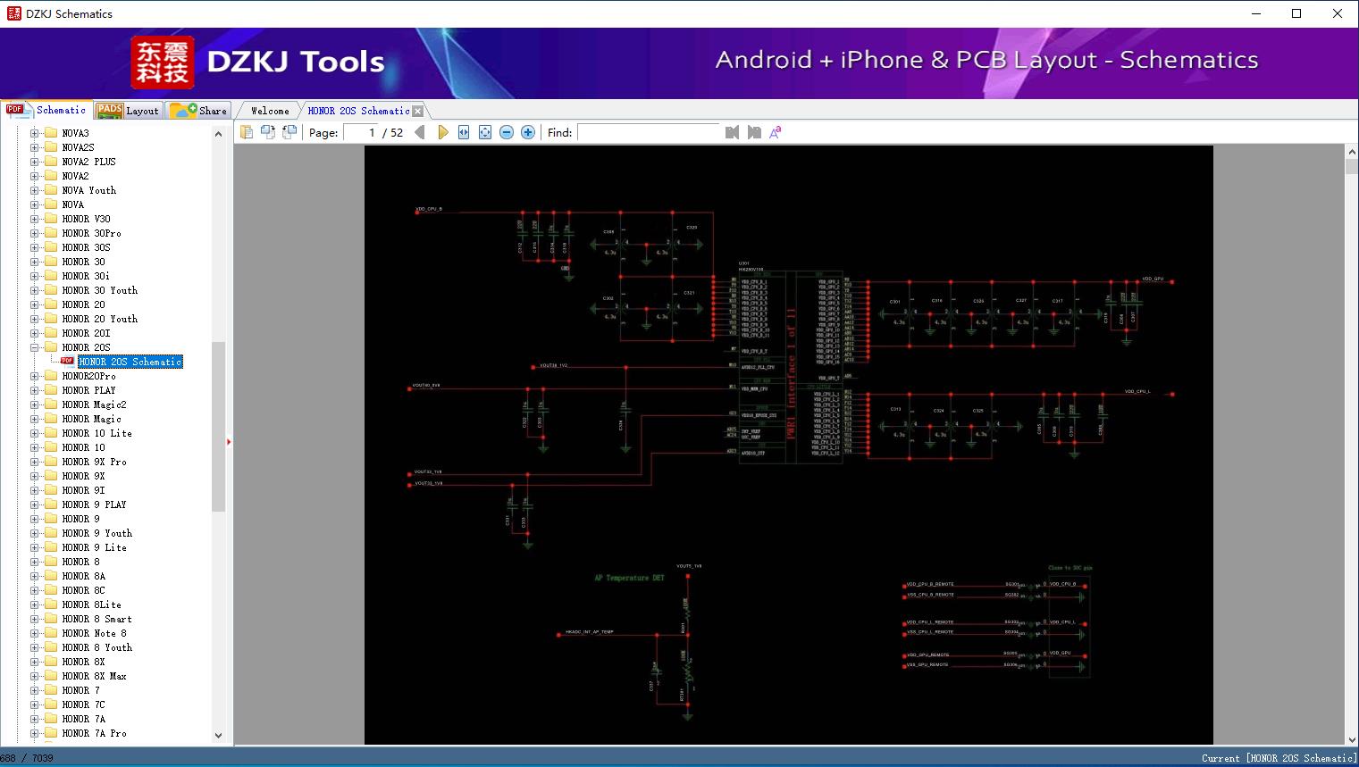
Task: Click the Find text input field
Action: (x=649, y=132)
